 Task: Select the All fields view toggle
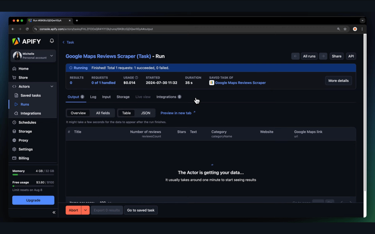point(103,113)
